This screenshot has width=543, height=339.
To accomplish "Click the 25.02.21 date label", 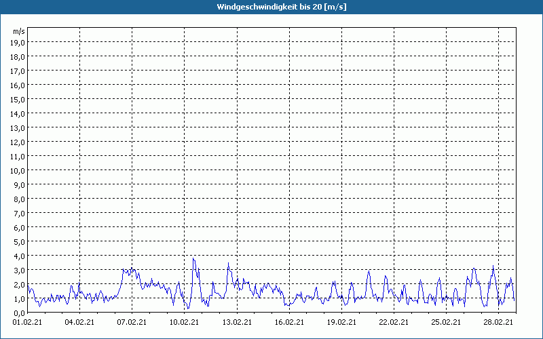I will pyautogui.click(x=446, y=322).
